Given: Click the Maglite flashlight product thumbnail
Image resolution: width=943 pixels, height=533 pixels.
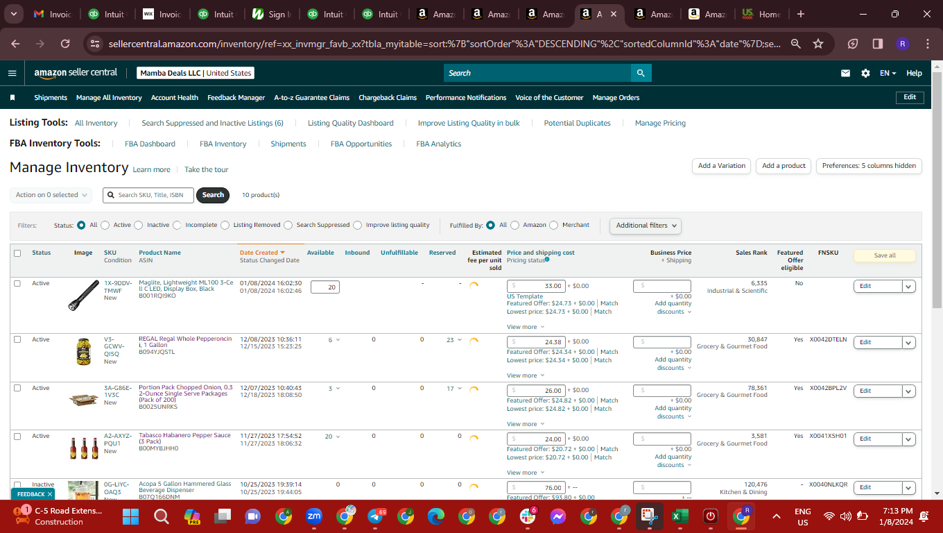Looking at the screenshot, I should [x=84, y=295].
